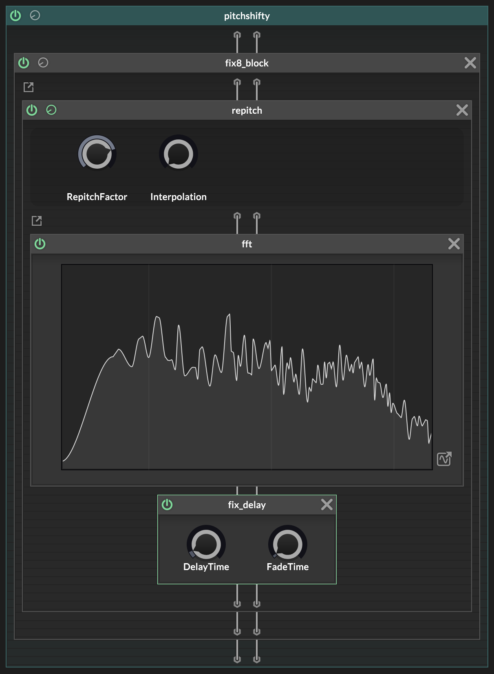Bypass the fix_delay node

pyautogui.click(x=167, y=504)
